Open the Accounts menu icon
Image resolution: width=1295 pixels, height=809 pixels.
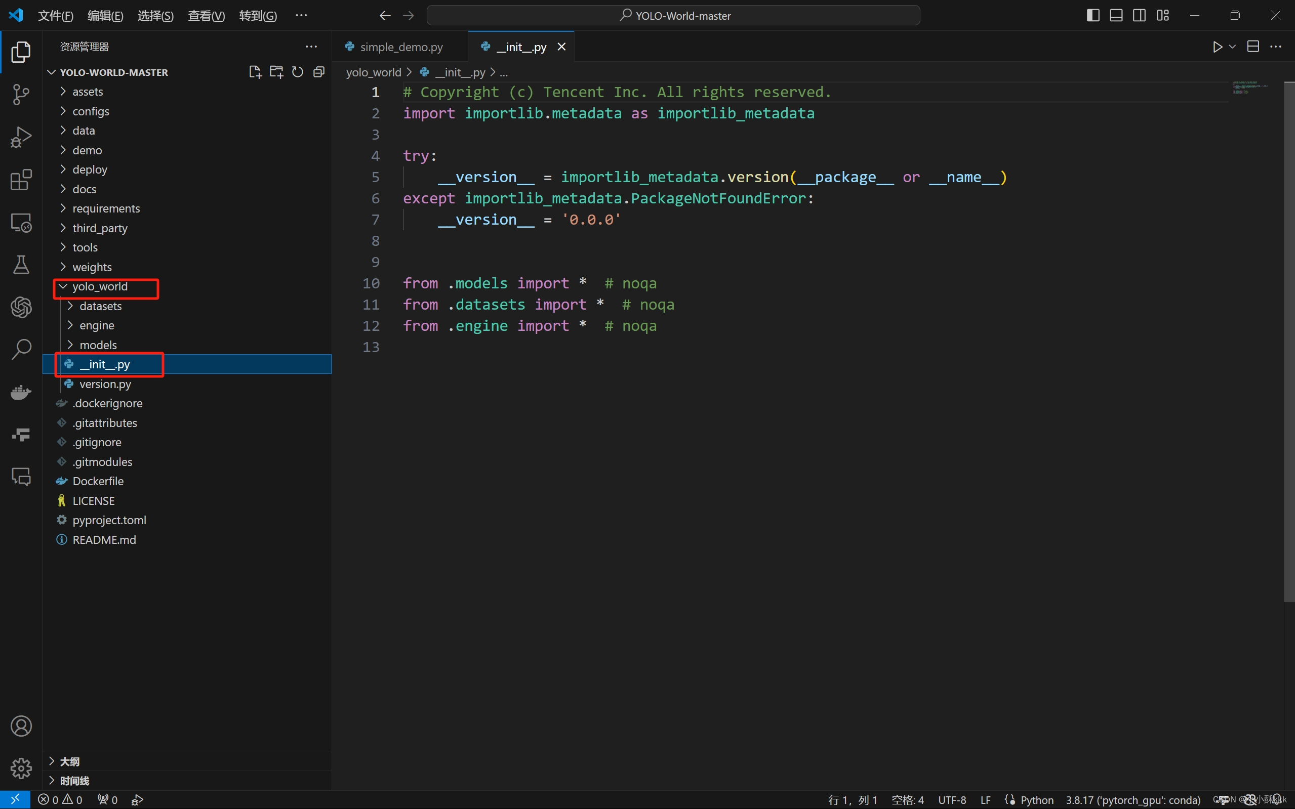pyautogui.click(x=21, y=726)
